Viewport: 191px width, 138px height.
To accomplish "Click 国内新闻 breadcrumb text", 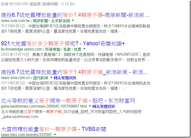I will tap(41, 78).
